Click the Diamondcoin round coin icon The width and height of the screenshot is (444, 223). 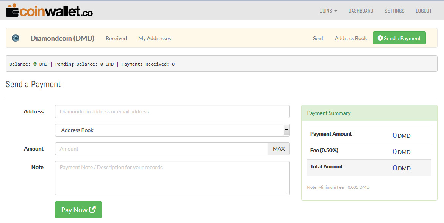tap(16, 38)
